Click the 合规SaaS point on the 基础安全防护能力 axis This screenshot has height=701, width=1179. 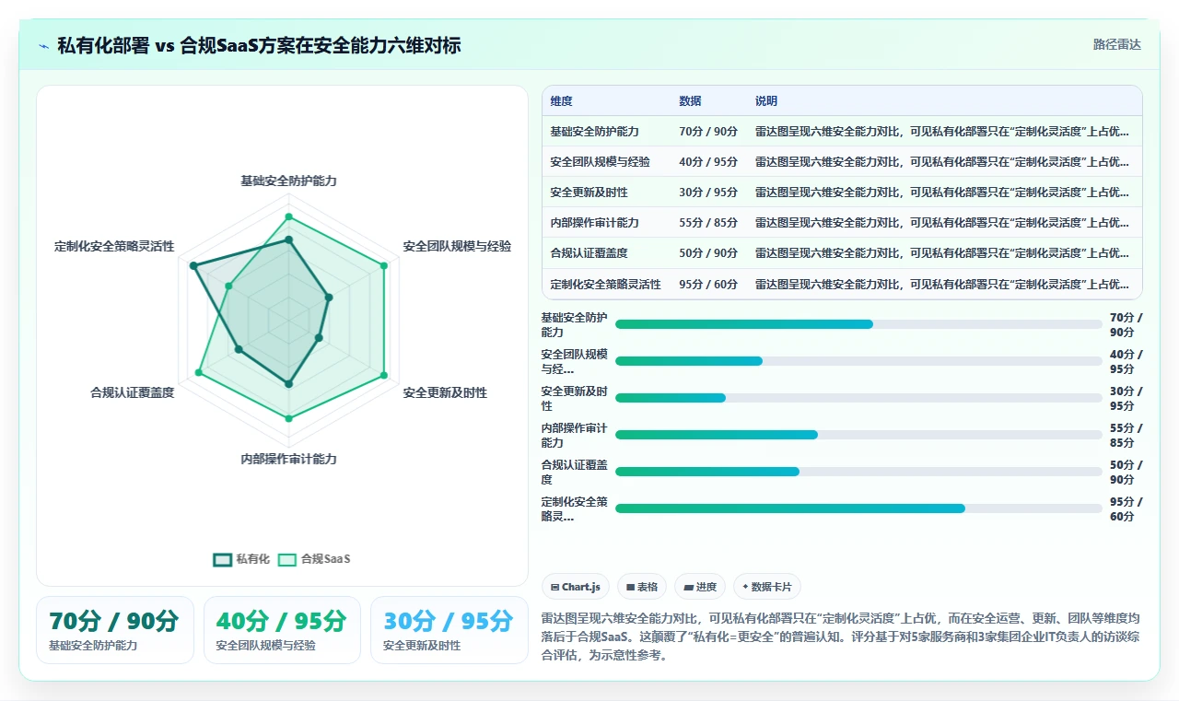tap(288, 216)
